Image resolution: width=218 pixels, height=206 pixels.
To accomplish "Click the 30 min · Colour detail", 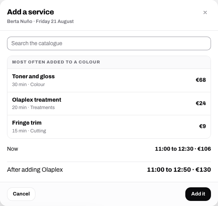I will pos(28,85).
